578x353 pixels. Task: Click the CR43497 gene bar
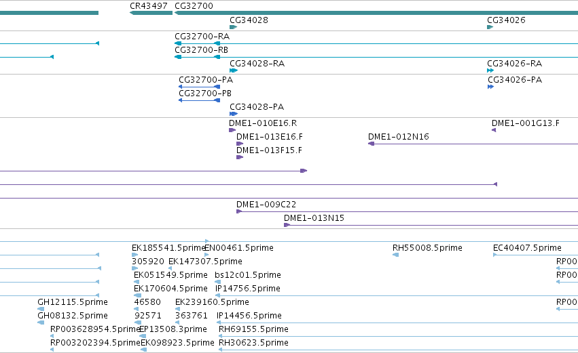[x=151, y=14]
